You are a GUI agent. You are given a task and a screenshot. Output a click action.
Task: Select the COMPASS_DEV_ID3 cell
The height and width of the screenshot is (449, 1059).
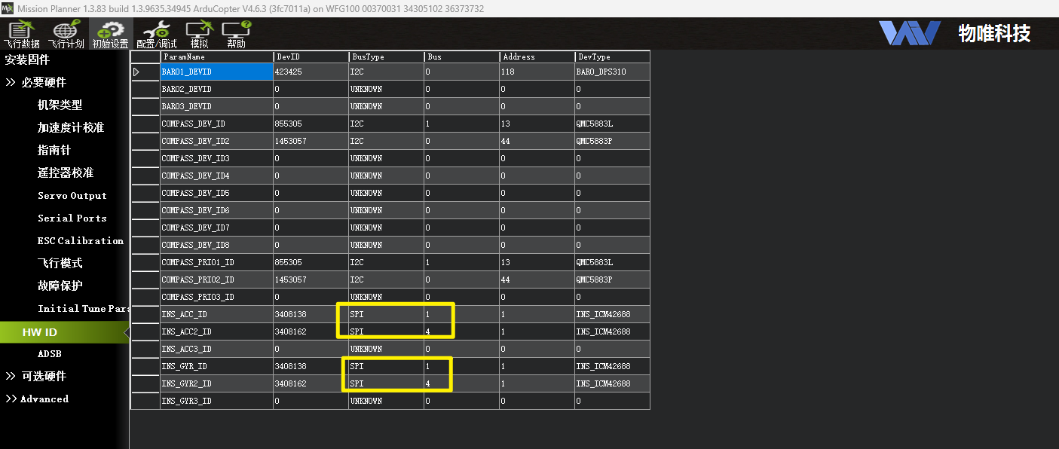coord(216,158)
